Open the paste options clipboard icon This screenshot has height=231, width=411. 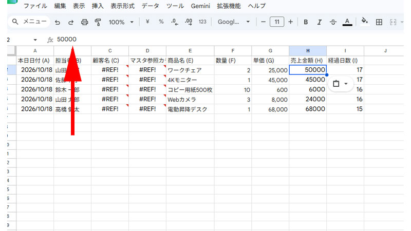point(336,84)
